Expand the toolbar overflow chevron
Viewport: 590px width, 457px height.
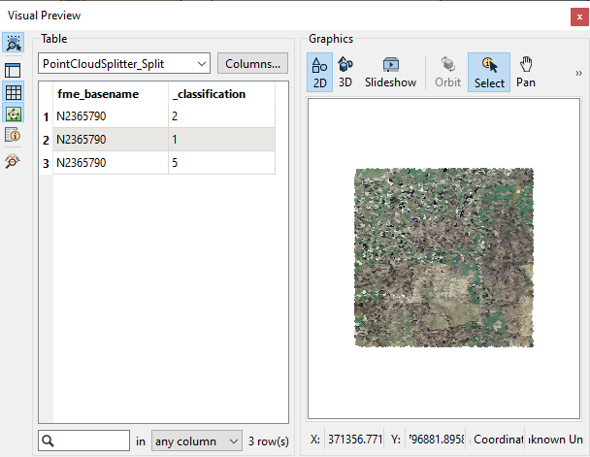click(578, 73)
